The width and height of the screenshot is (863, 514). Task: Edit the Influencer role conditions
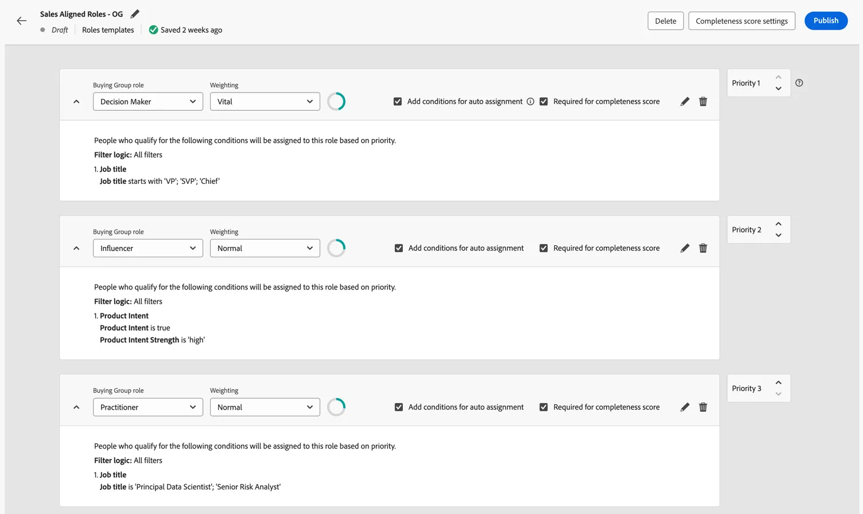[685, 248]
